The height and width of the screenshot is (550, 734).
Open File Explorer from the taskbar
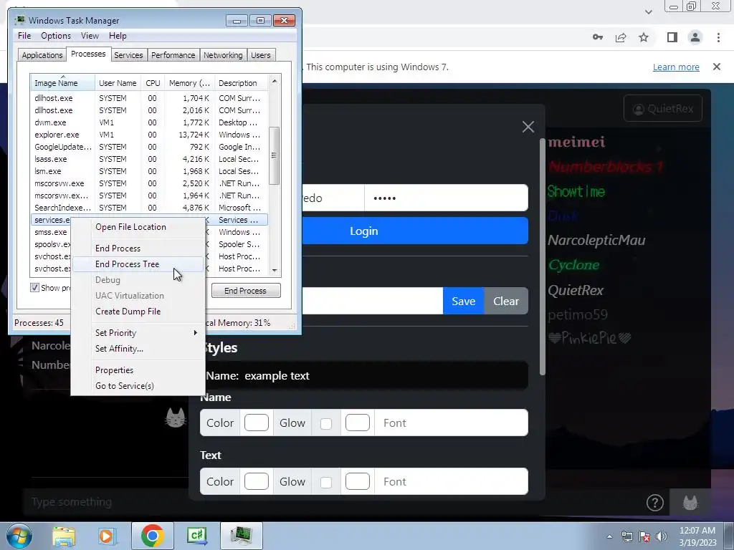tap(64, 536)
